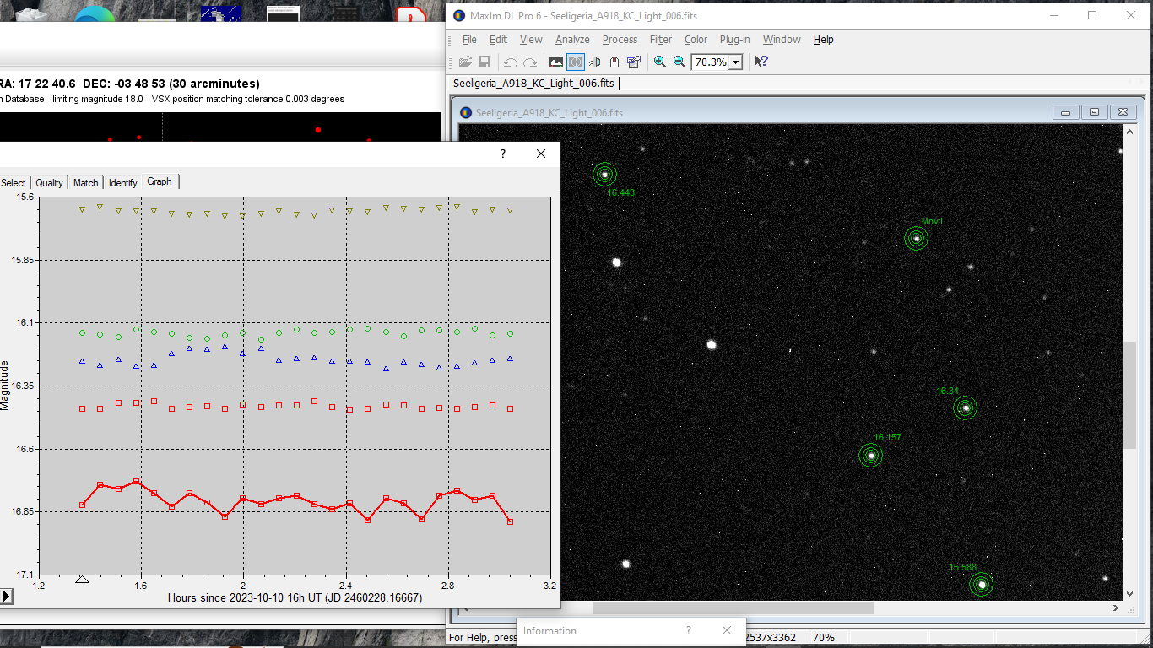
Task: Click the scroll-right arrow of image scrollbar
Action: click(x=1115, y=607)
